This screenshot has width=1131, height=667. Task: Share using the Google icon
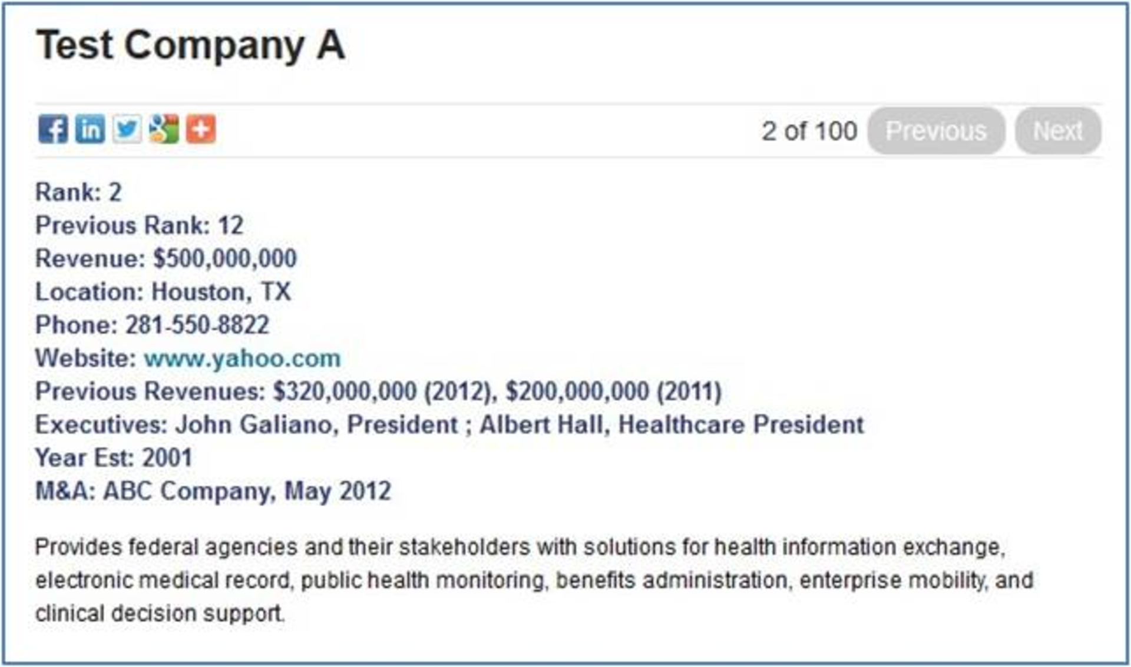[x=164, y=130]
